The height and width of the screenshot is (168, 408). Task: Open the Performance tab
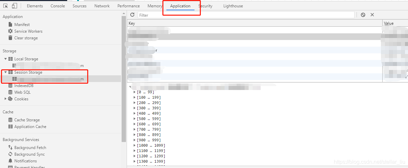[x=129, y=6]
